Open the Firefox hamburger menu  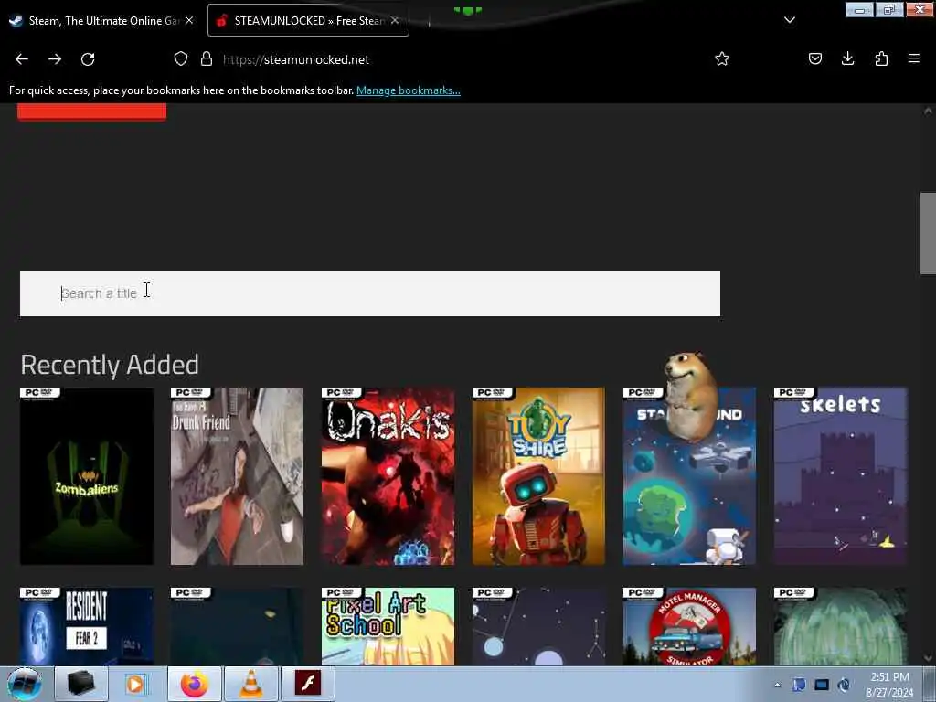click(914, 59)
